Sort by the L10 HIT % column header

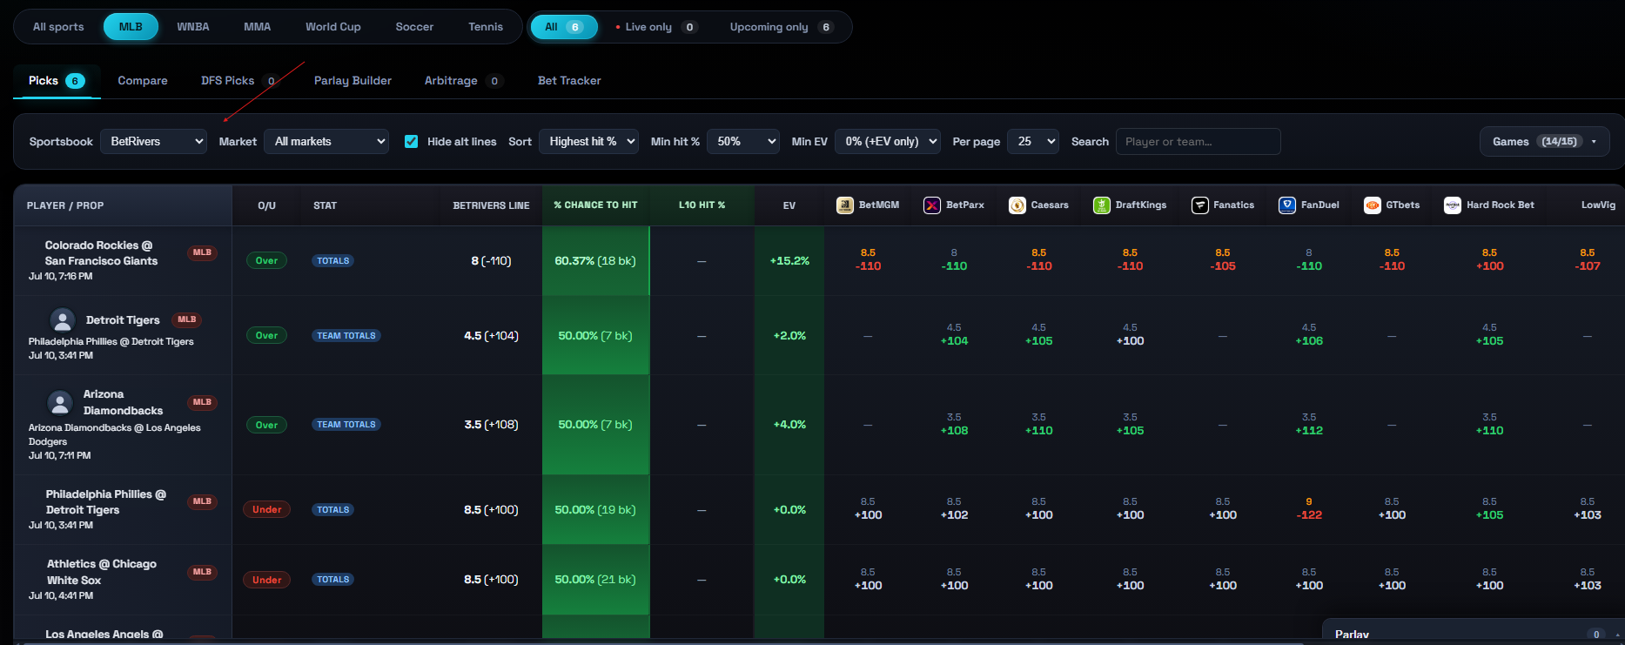tap(702, 205)
